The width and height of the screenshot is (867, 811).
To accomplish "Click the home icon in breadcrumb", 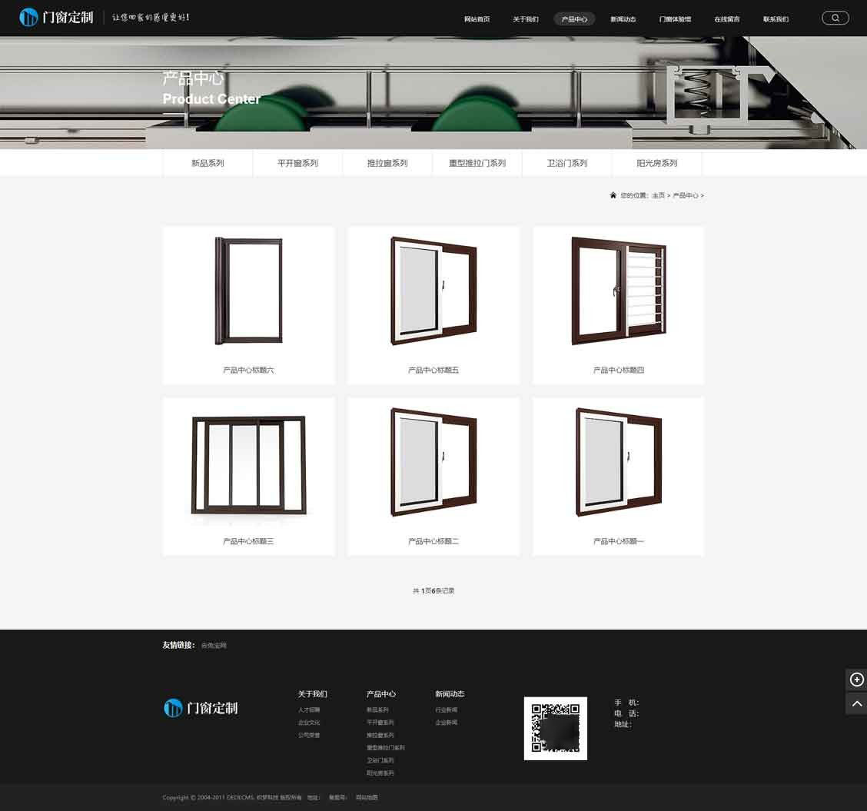I will click(613, 195).
